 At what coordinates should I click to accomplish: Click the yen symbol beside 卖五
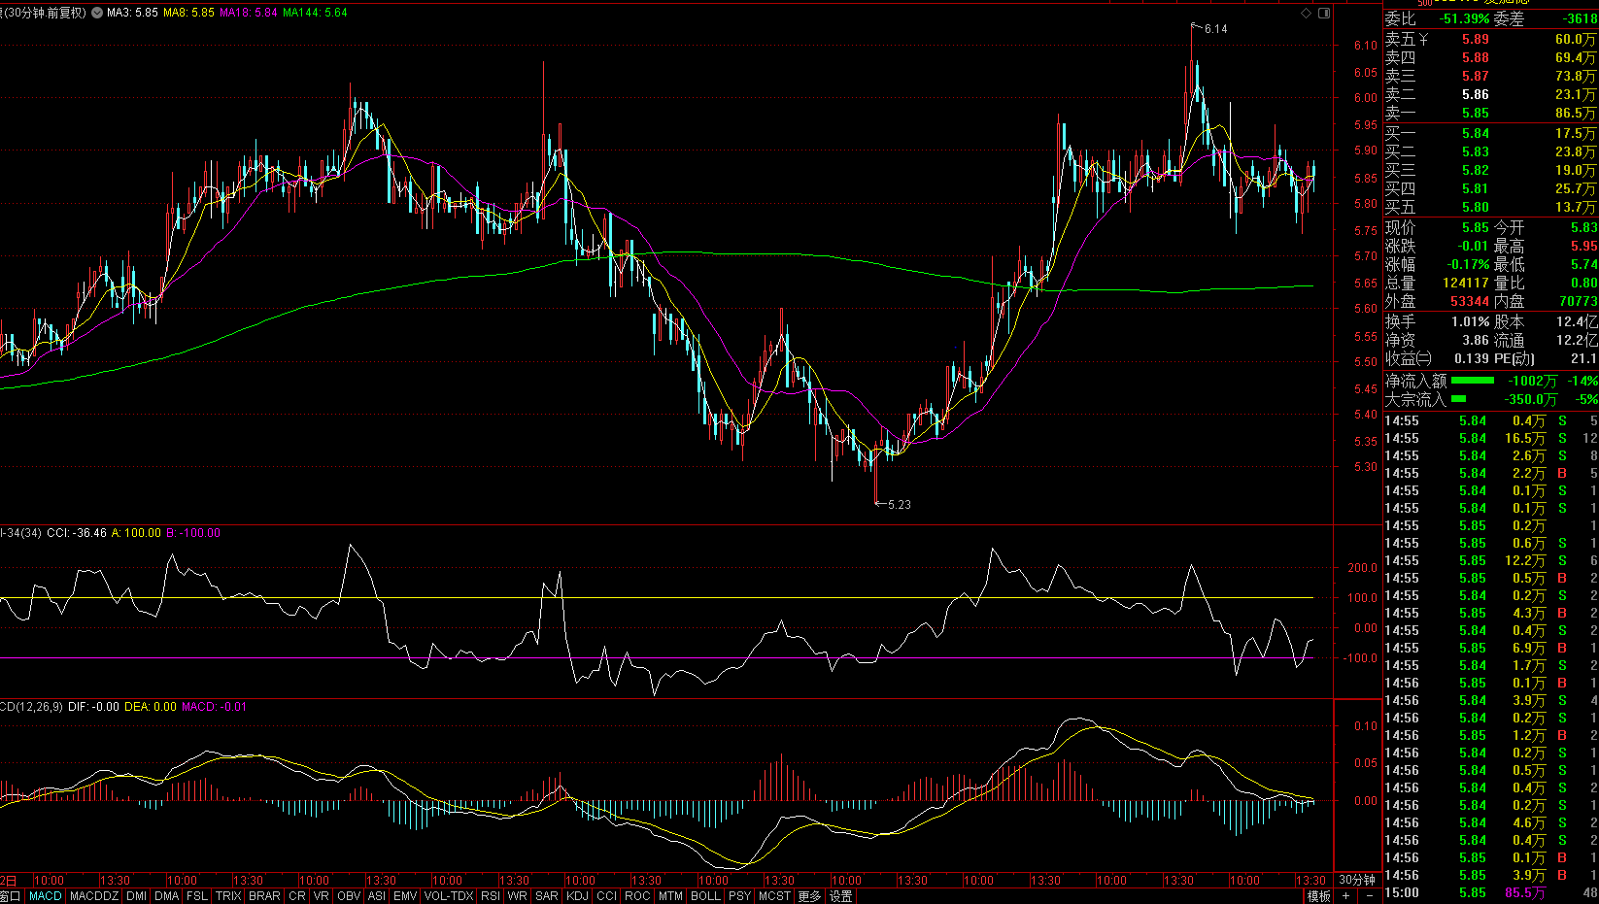1423,40
